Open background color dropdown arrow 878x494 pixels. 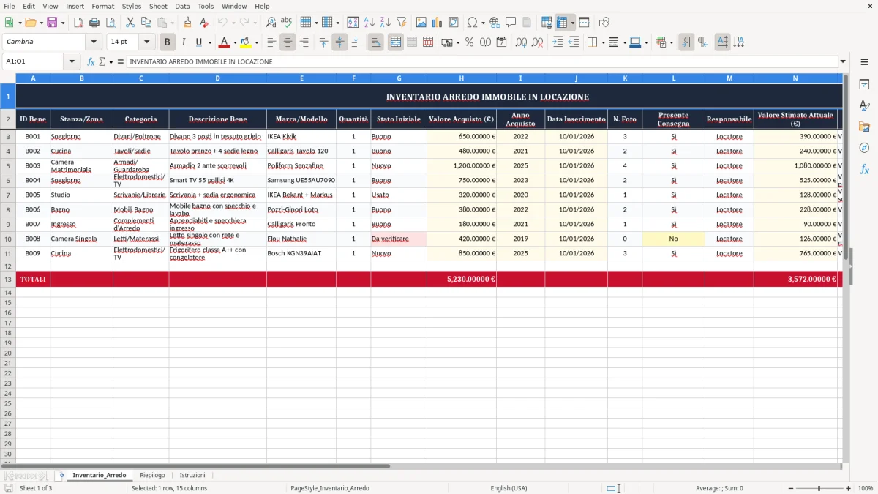[x=256, y=42]
